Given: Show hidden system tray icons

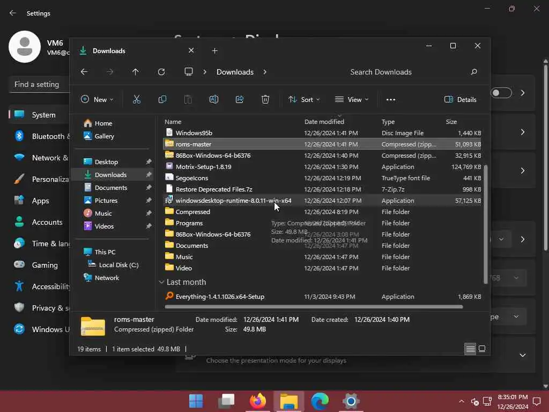Looking at the screenshot, I should (462, 401).
